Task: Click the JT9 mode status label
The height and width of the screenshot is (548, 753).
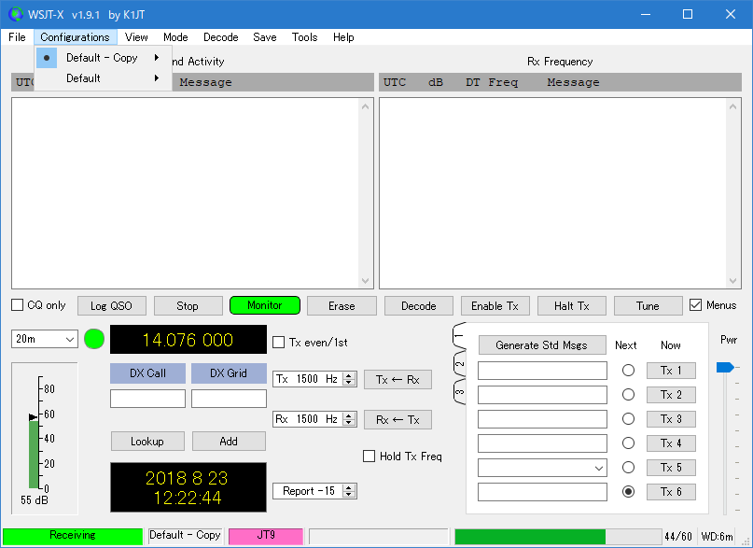Action: (266, 536)
